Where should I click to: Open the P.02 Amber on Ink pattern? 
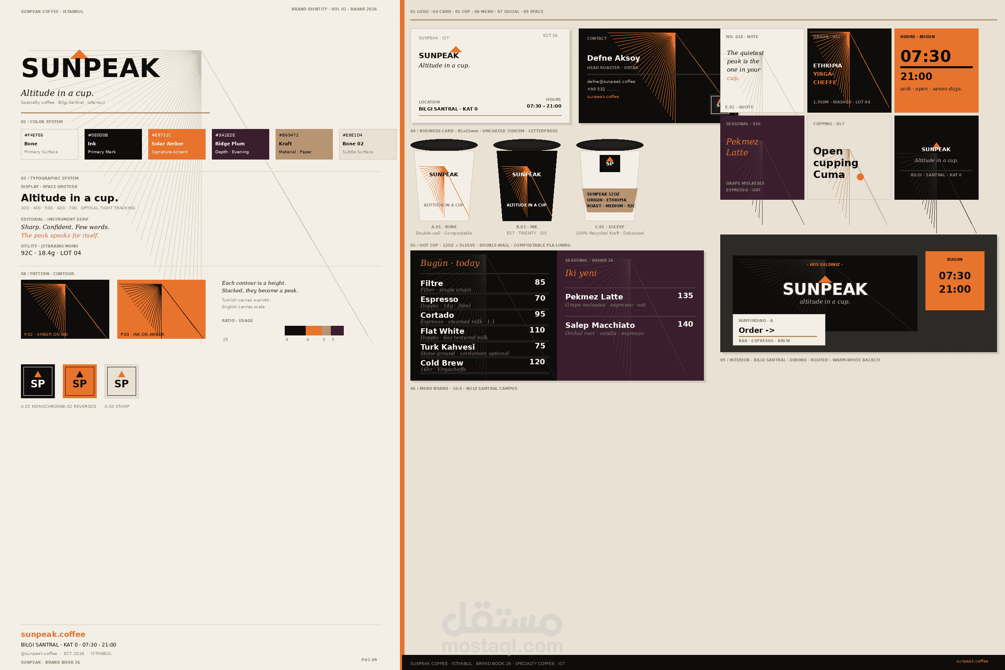click(65, 309)
